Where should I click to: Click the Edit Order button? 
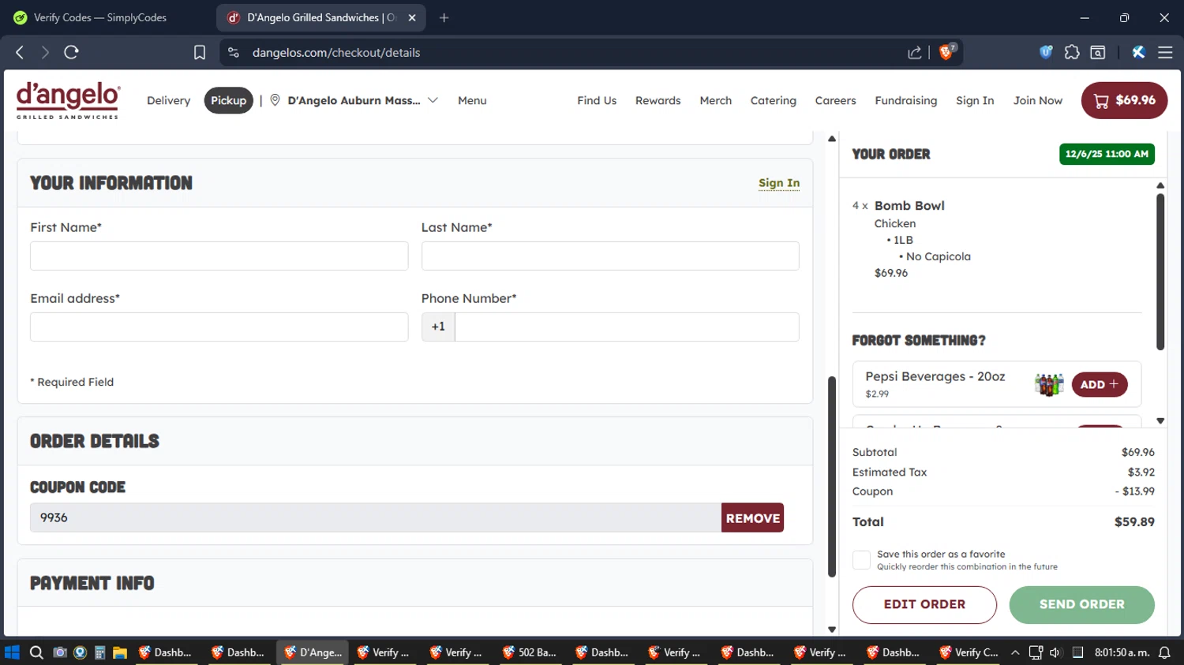coord(924,604)
